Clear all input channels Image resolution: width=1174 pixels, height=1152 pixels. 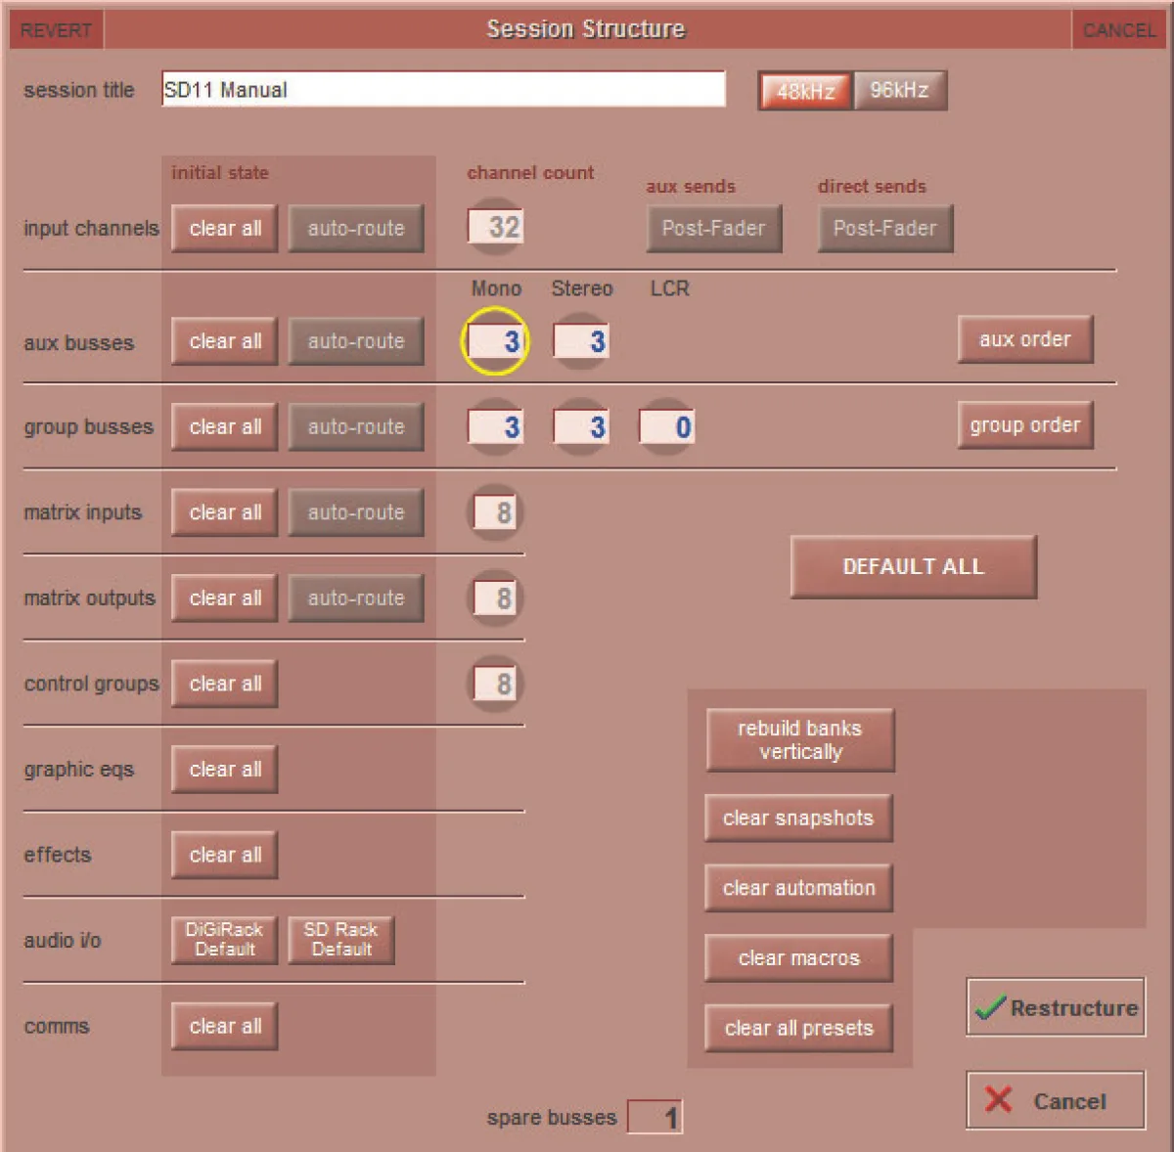[x=225, y=229]
